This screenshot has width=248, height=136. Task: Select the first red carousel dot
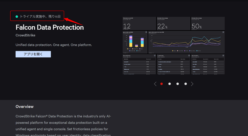pyautogui.click(x=161, y=84)
